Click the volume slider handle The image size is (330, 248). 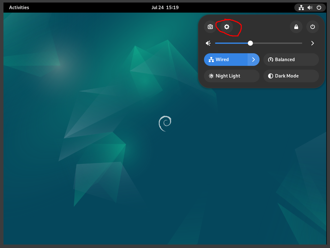(250, 43)
